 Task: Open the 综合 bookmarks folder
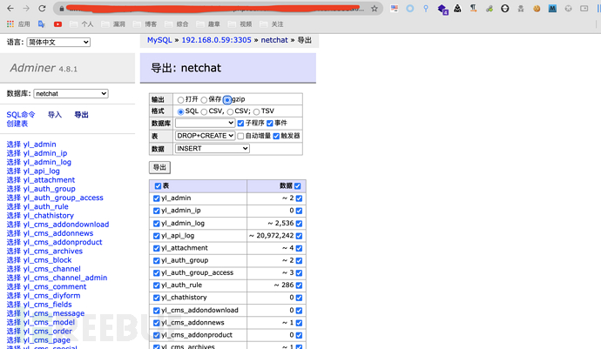pyautogui.click(x=177, y=24)
